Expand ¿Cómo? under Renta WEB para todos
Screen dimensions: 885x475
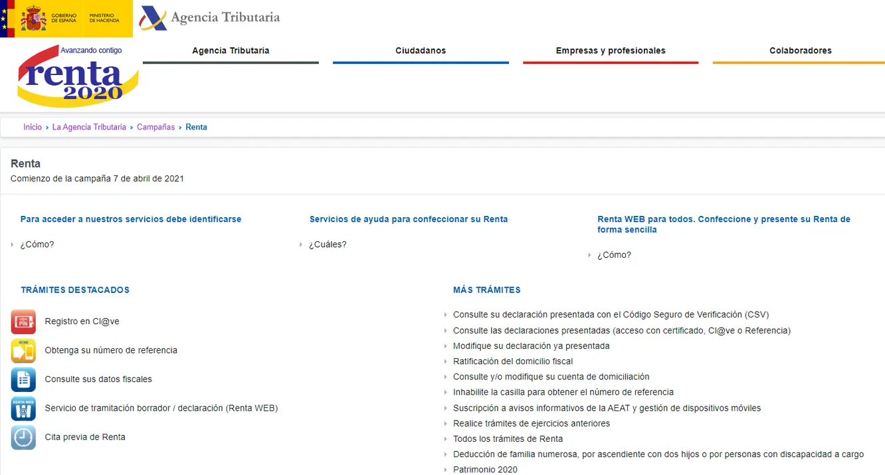pyautogui.click(x=614, y=255)
